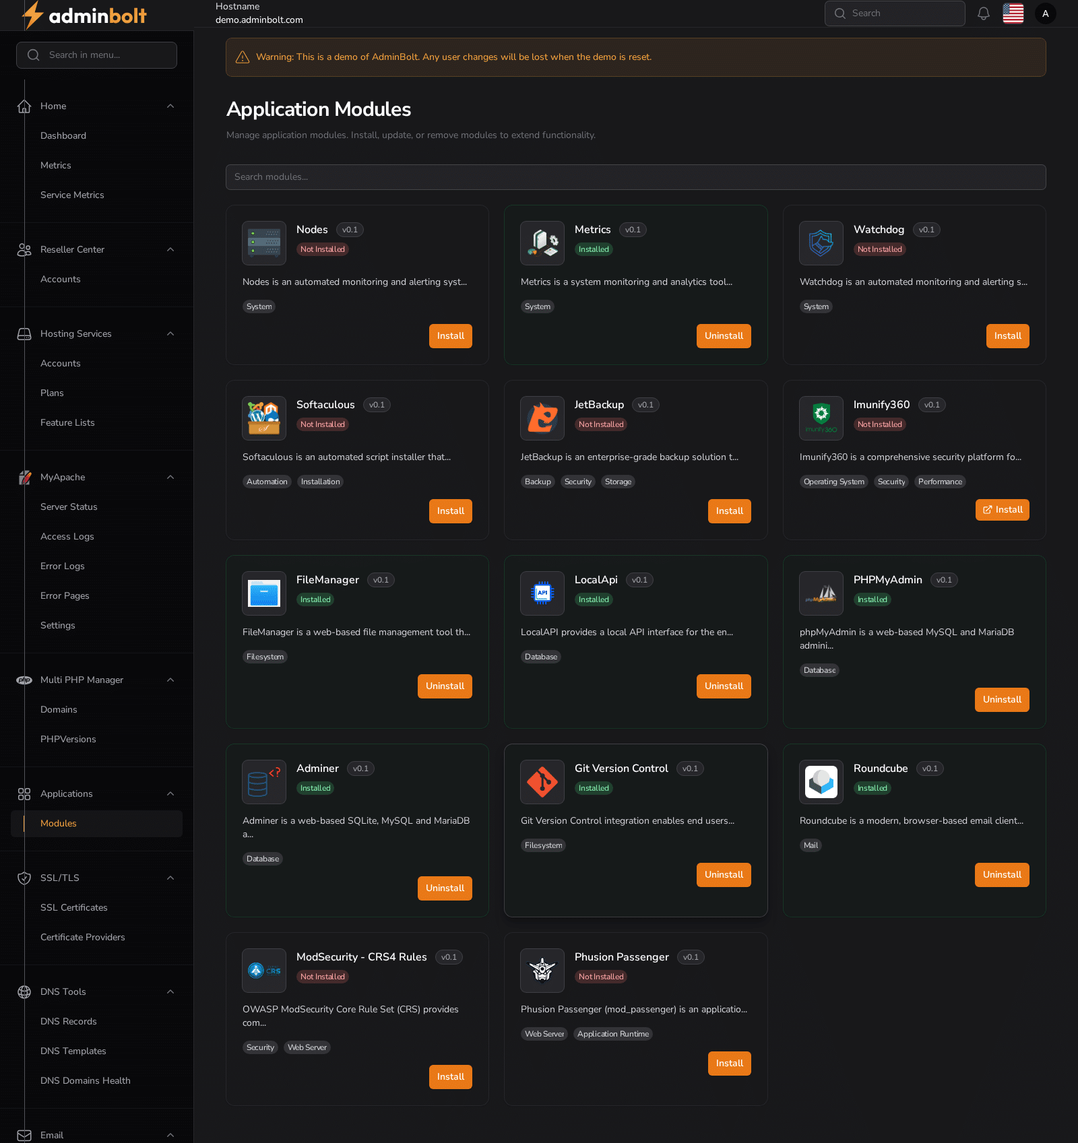
Task: Click the LocalApi chip icon
Action: (542, 593)
